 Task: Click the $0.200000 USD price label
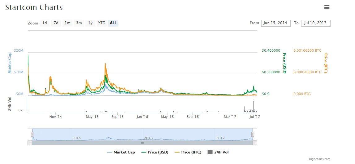(x=271, y=72)
